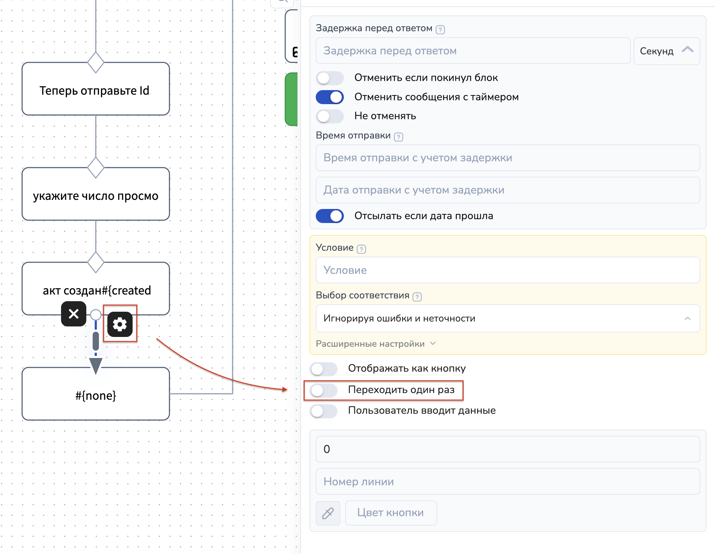Click help icon next to Задержка перед ответом
This screenshot has height=554, width=715.
pos(440,29)
